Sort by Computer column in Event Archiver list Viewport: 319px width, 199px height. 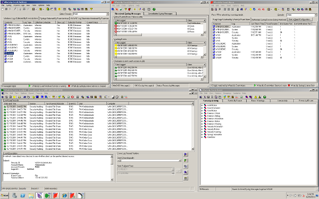pyautogui.click(x=13, y=22)
